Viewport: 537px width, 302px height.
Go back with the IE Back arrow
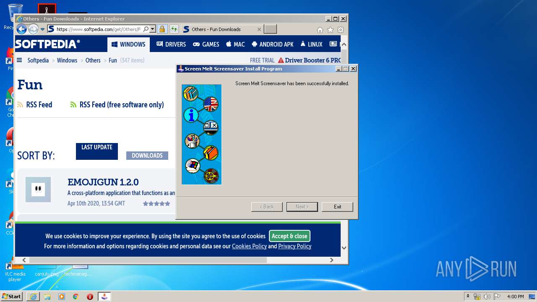[21, 29]
